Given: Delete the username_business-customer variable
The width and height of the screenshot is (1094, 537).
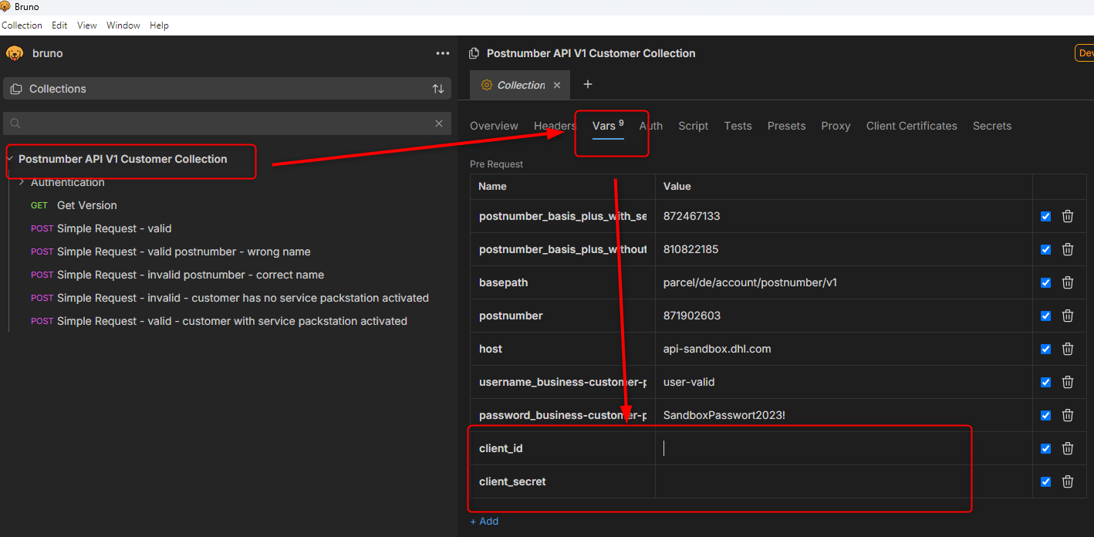Looking at the screenshot, I should (1068, 382).
